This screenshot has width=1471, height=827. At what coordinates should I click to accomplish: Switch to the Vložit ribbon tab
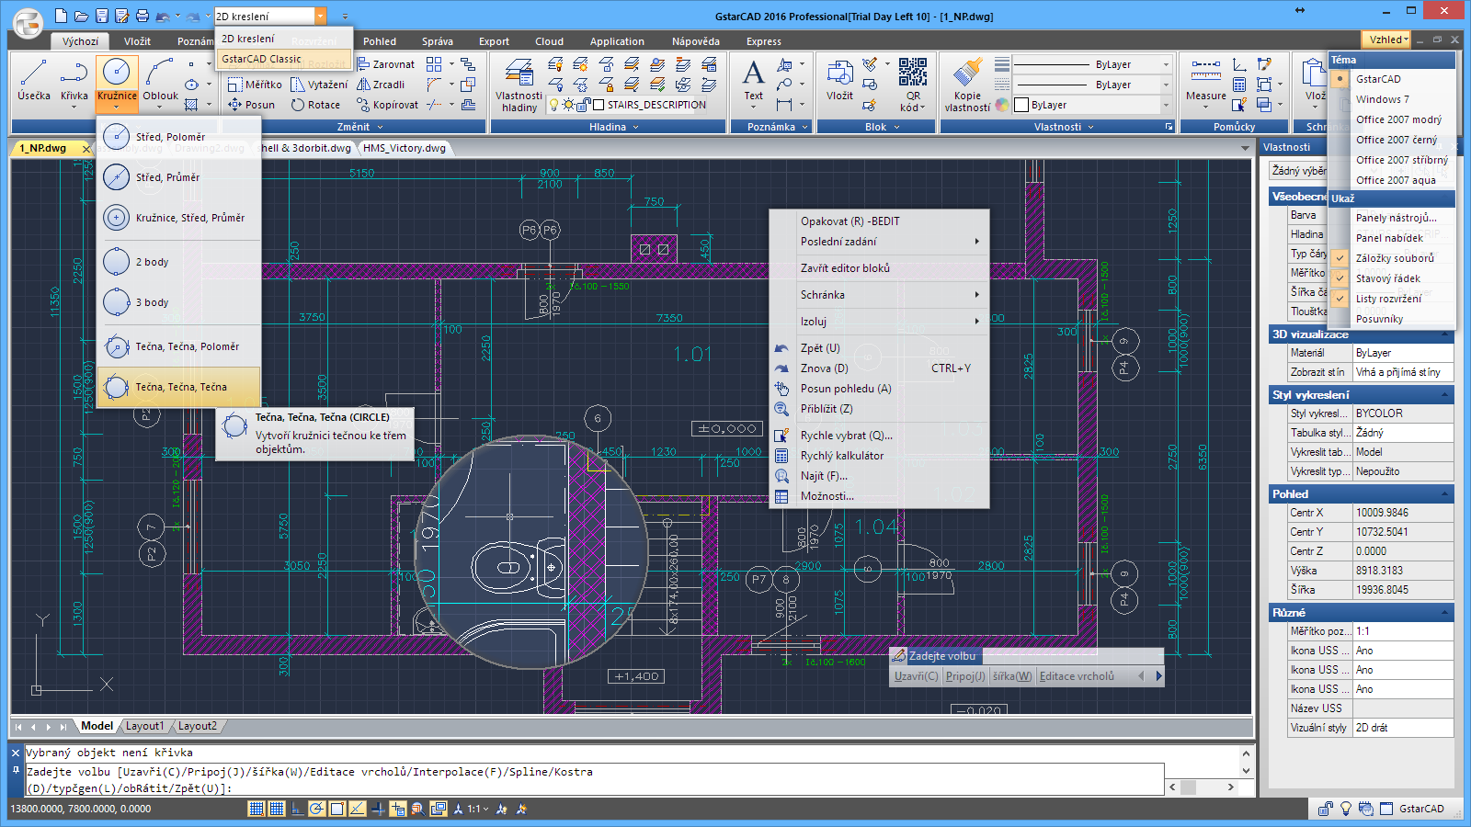click(137, 41)
